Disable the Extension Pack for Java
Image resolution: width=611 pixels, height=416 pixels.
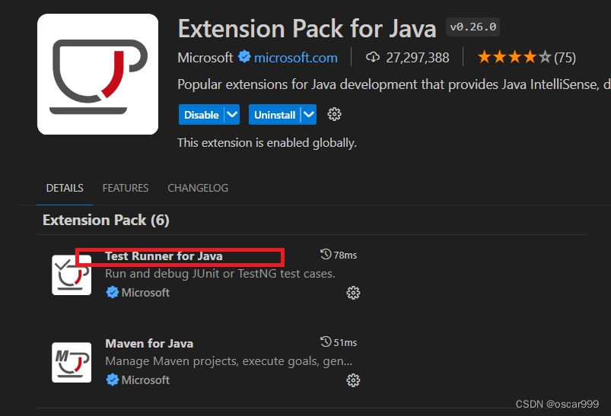click(202, 115)
